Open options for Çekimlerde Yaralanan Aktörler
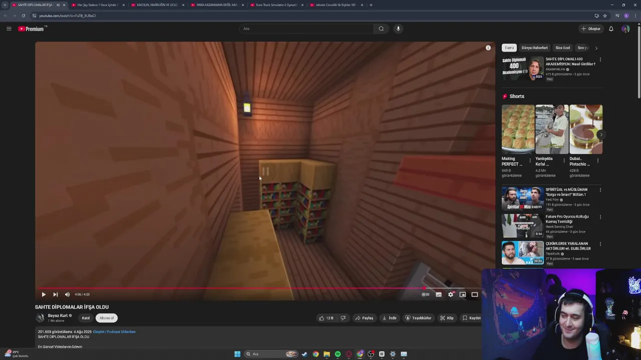The height and width of the screenshot is (360, 641). [600, 244]
